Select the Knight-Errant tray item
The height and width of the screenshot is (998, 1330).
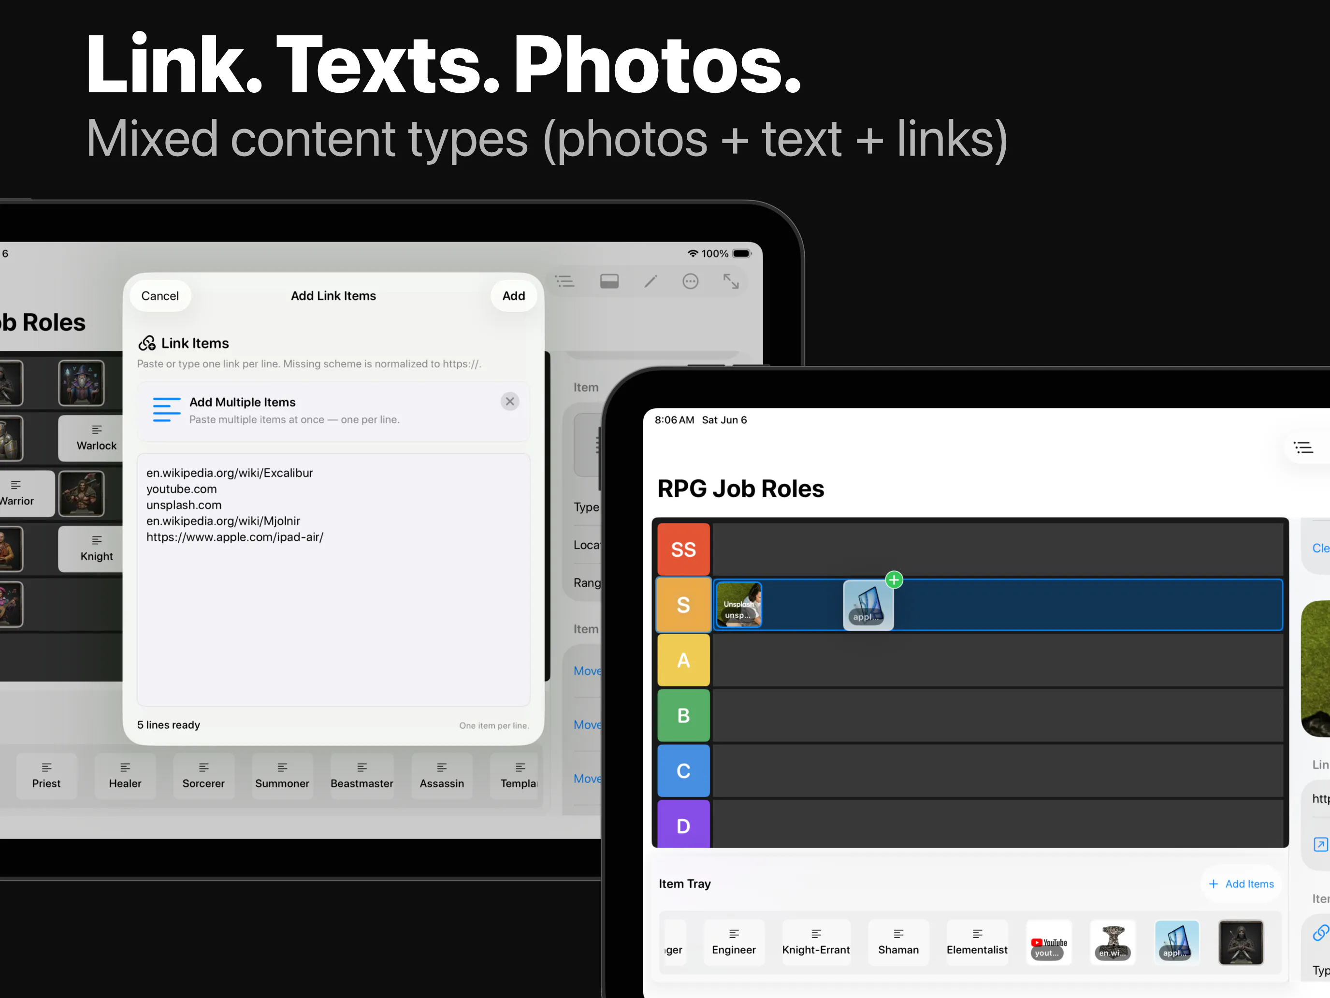tap(816, 942)
